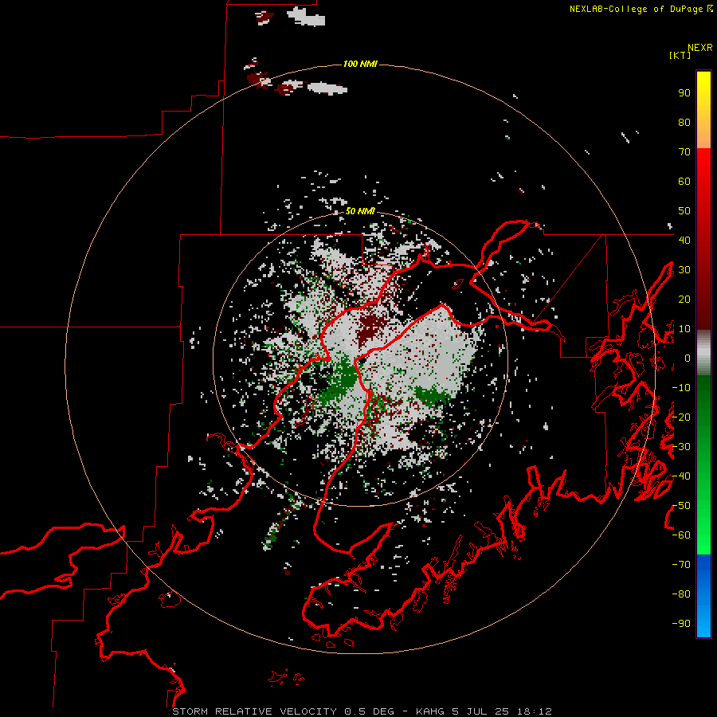717x717 pixels.
Task: Click the -50 value on the velocity scale
Action: 681,506
